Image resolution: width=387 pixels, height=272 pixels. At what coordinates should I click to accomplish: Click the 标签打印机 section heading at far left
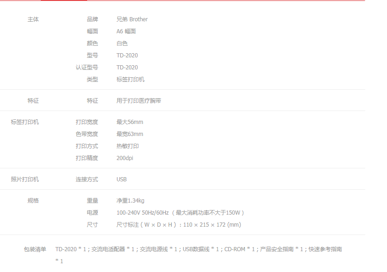25,122
